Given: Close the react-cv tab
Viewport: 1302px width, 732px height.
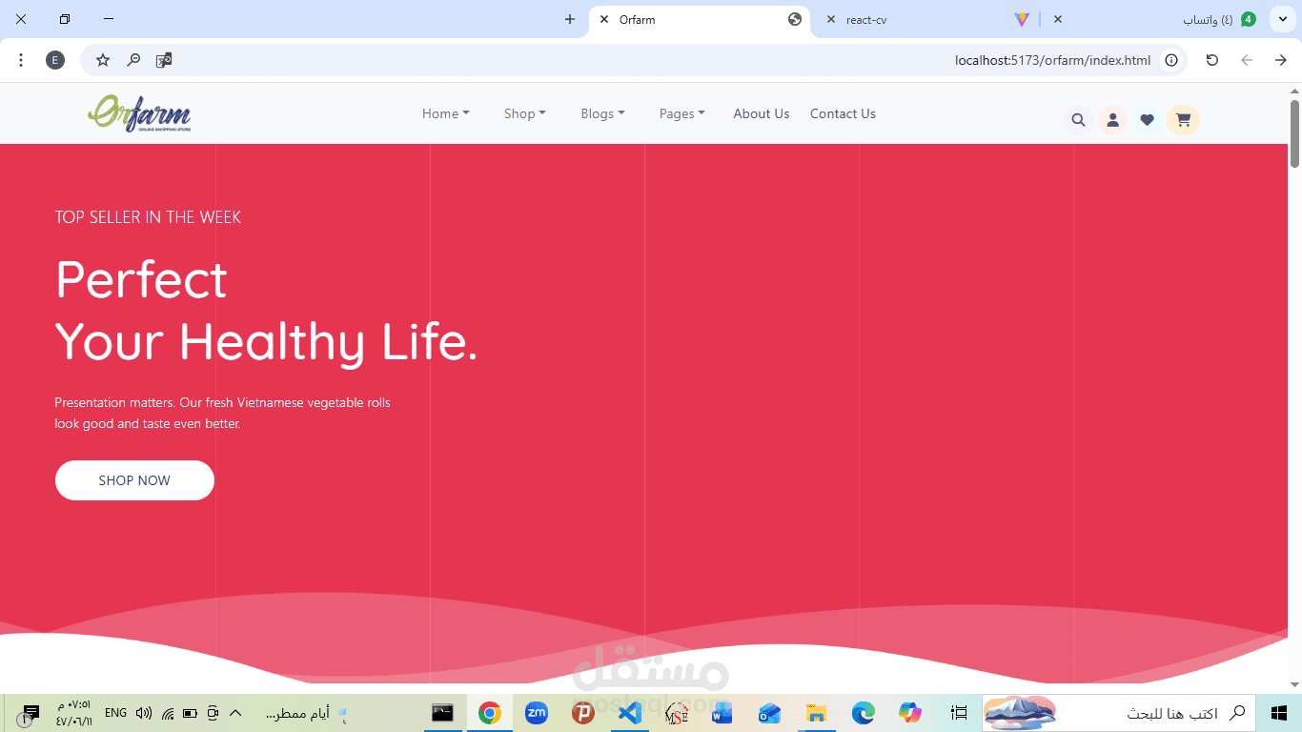Looking at the screenshot, I should point(831,19).
